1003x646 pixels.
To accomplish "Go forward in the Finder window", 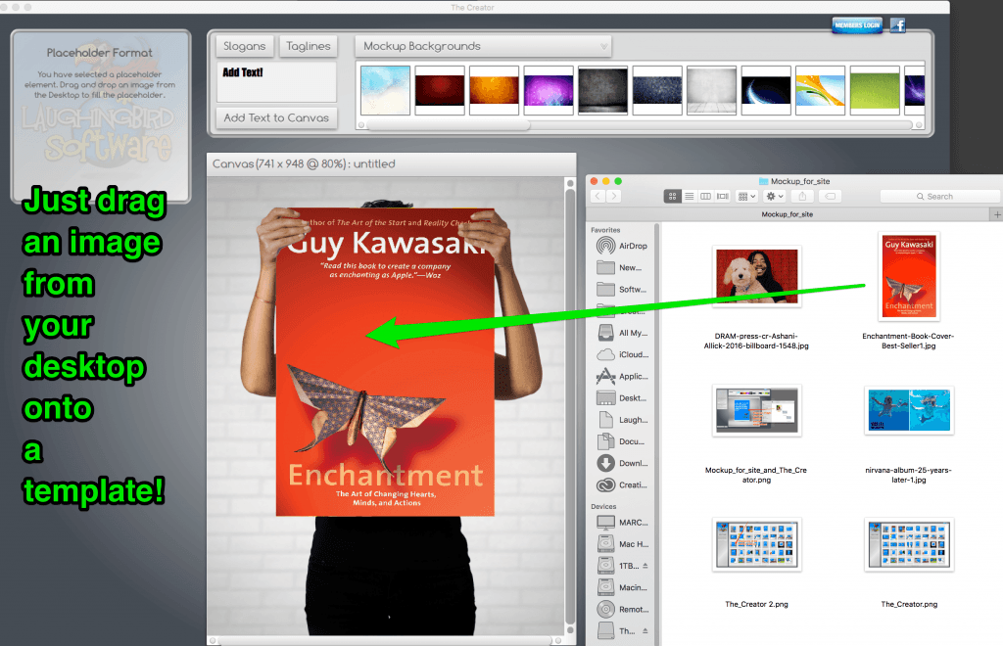I will (613, 196).
